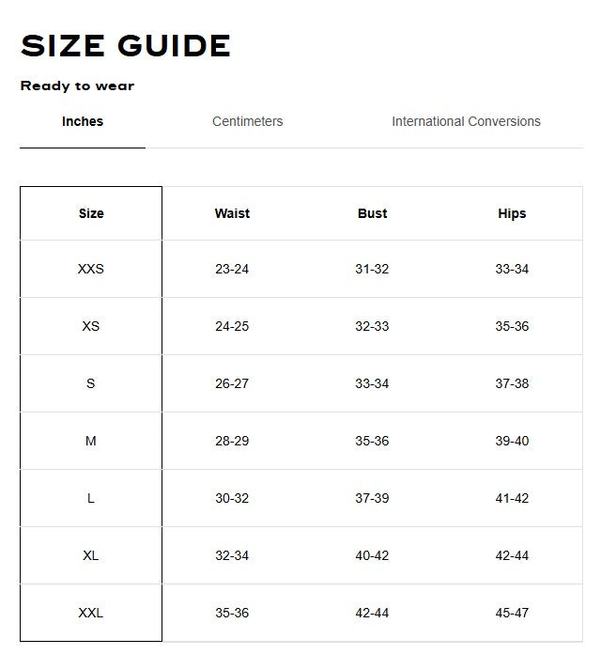Open the Centimeters tab
This screenshot has width=601, height=654.
click(x=247, y=121)
